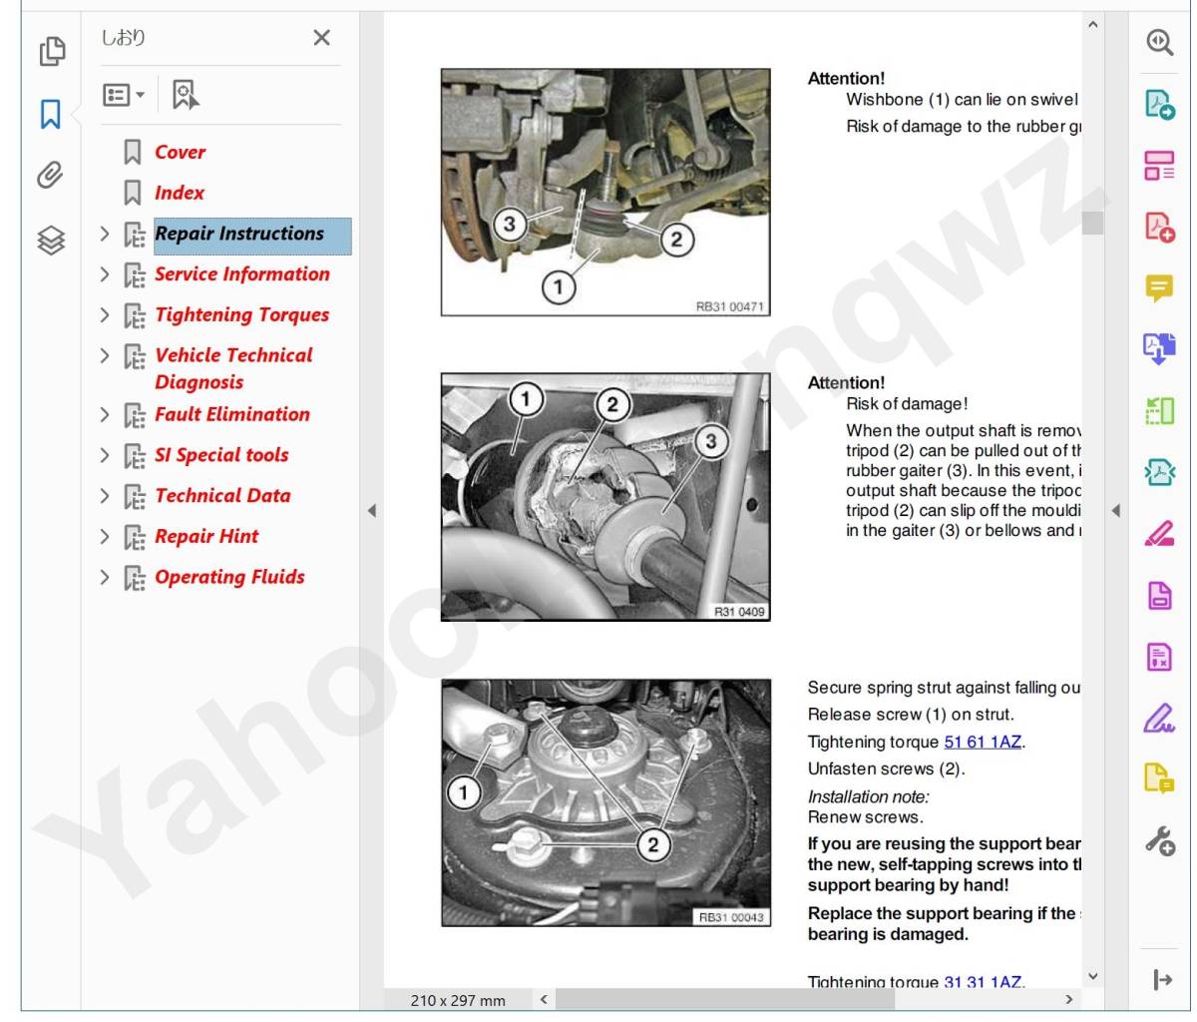Image resolution: width=1197 pixels, height=1022 pixels.
Task: Follow the 31 31 1AZ torque link
Action: coord(983,982)
